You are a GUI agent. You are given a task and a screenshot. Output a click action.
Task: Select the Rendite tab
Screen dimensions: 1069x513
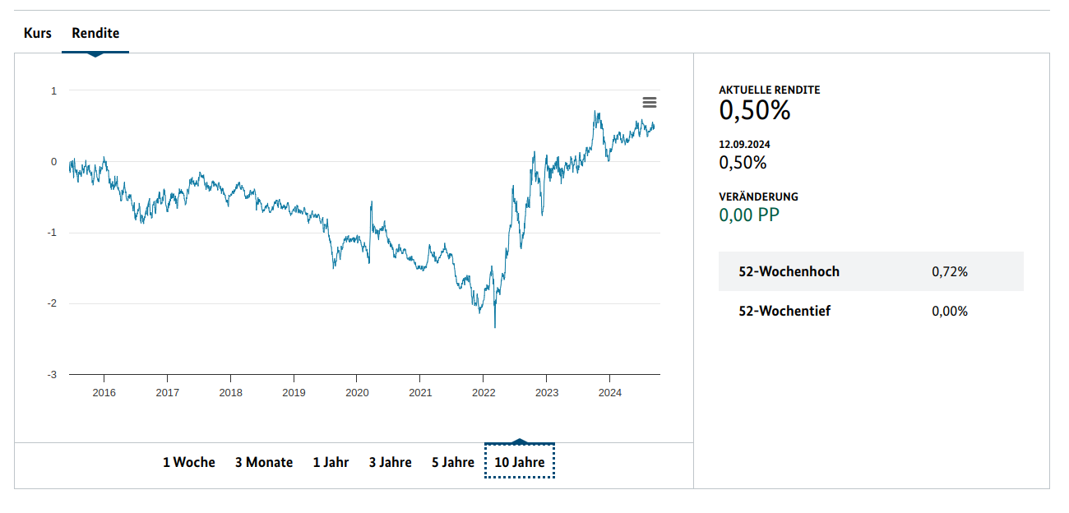[x=95, y=34]
